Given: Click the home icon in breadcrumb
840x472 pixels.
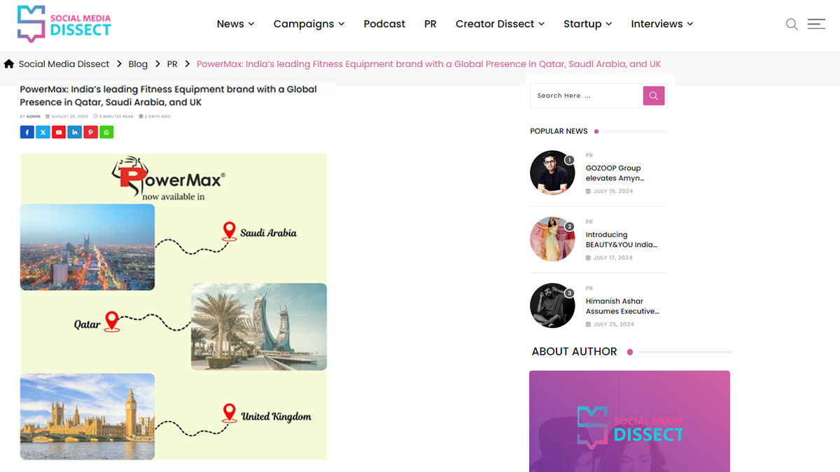Looking at the screenshot, I should tap(9, 64).
